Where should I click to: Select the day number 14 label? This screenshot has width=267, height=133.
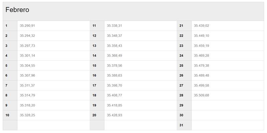coord(94,56)
